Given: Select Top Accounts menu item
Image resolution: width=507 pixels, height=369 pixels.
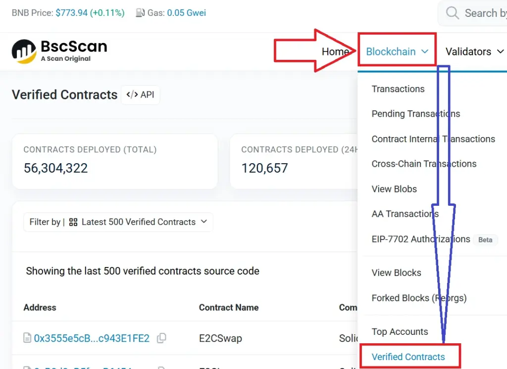Looking at the screenshot, I should tap(400, 331).
